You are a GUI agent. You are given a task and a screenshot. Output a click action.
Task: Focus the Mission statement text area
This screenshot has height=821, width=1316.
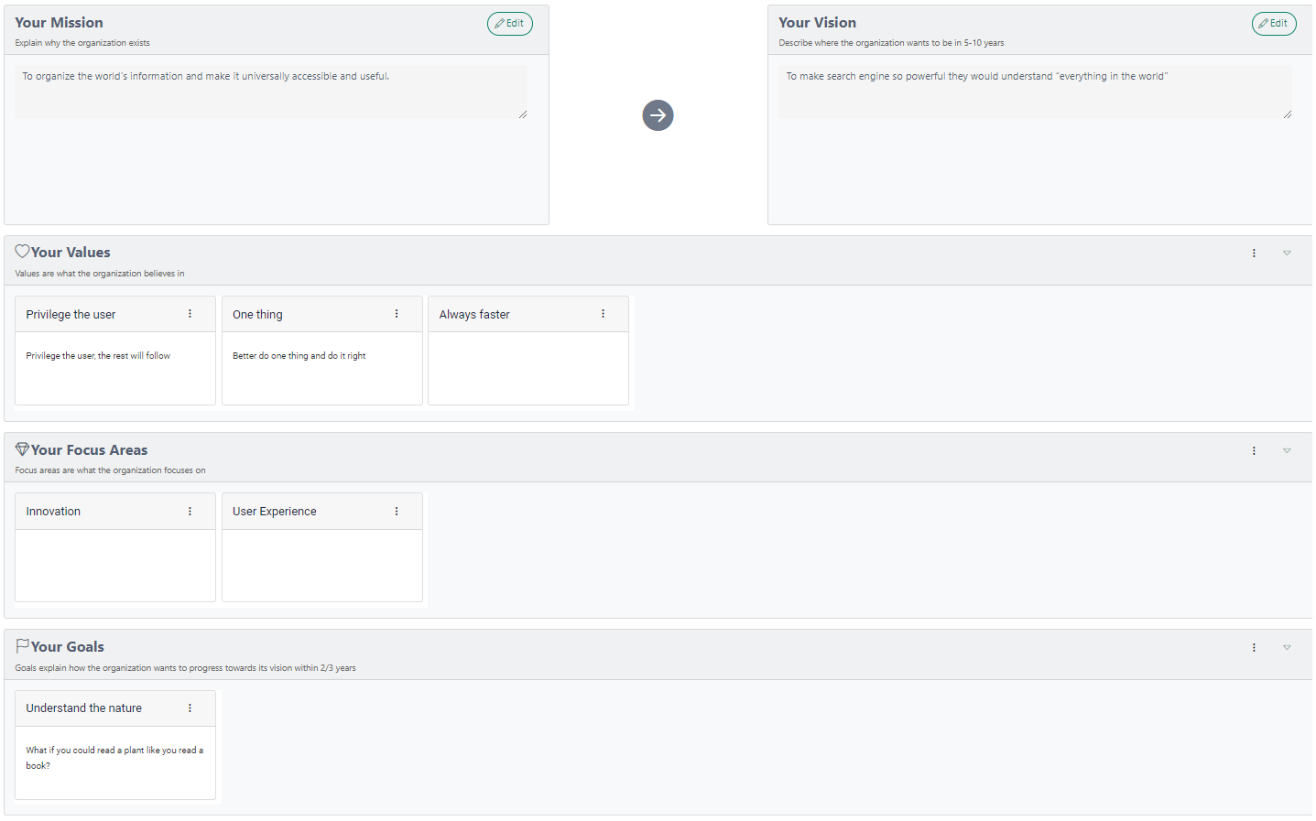(x=271, y=92)
